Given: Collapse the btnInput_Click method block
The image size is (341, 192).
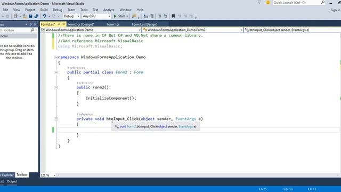Looking at the screenshot, I should pyautogui.click(x=56, y=119).
